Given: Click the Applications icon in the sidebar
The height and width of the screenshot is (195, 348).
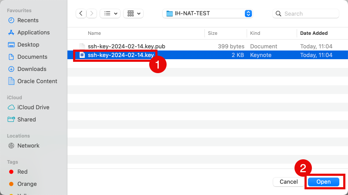Looking at the screenshot, I should point(11,32).
